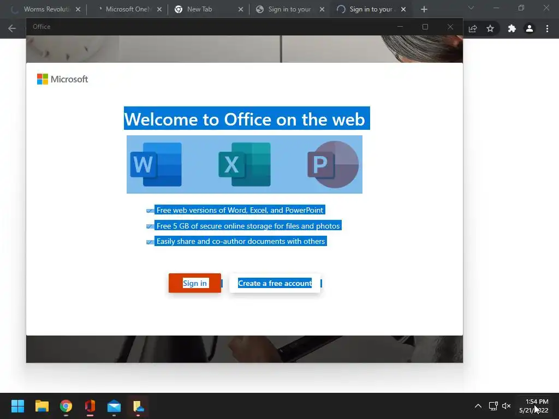Open the Chrome profile icon
The height and width of the screenshot is (419, 559).
pos(530,28)
